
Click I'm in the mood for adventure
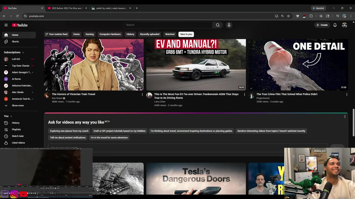[x=109, y=138]
